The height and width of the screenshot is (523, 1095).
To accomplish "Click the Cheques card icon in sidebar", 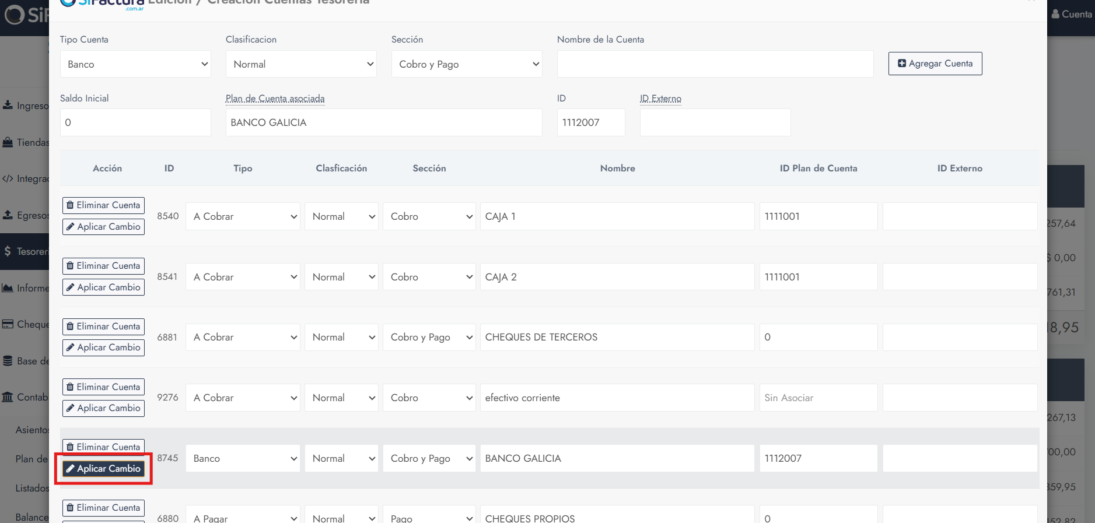I will (x=8, y=324).
